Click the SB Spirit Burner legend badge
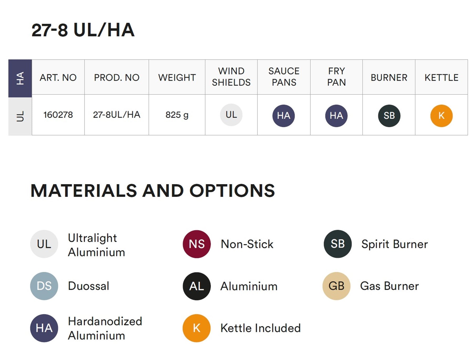The width and height of the screenshot is (473, 354). tap(337, 244)
